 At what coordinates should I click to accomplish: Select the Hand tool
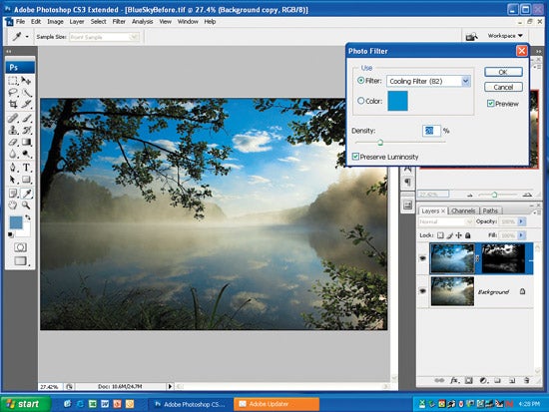[13, 206]
